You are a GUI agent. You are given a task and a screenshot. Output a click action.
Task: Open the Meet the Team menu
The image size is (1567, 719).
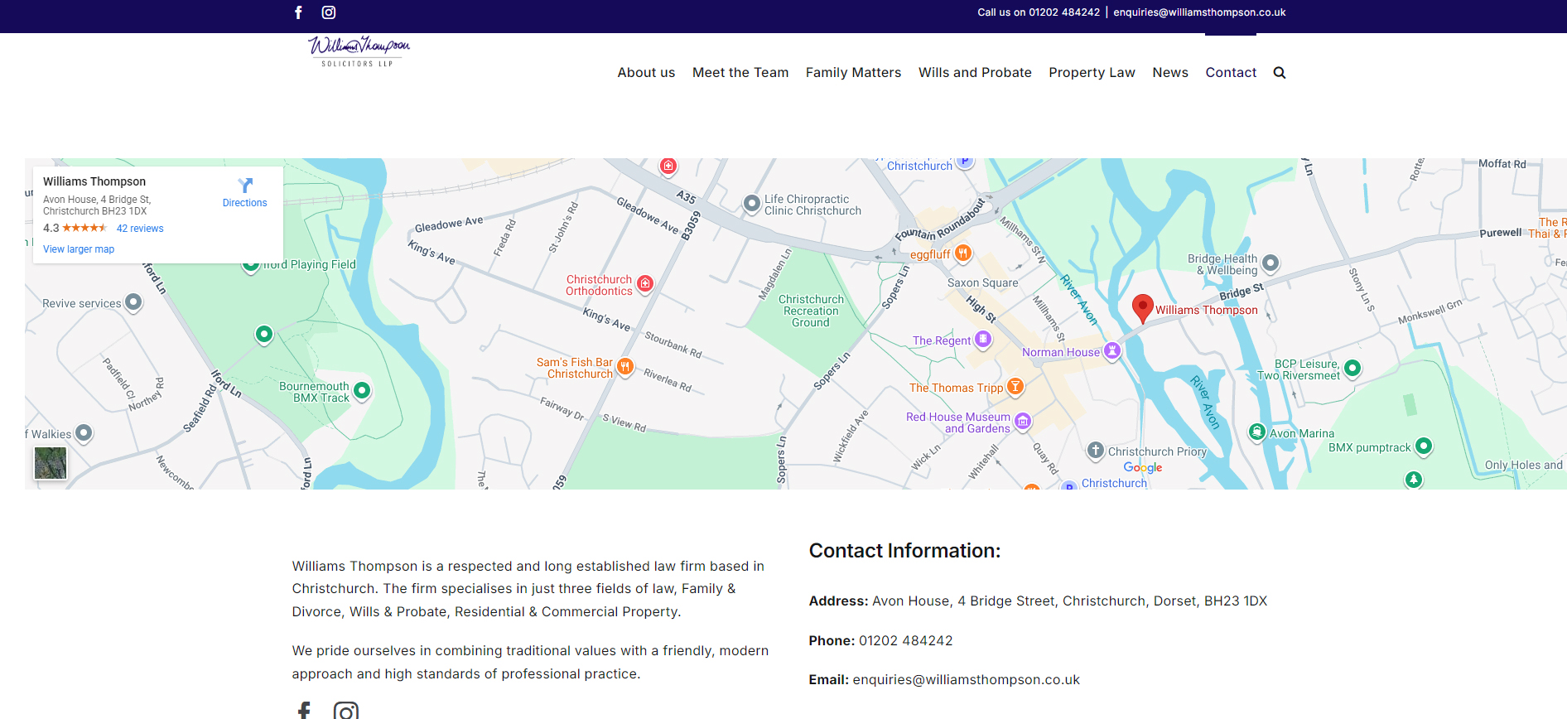740,73
